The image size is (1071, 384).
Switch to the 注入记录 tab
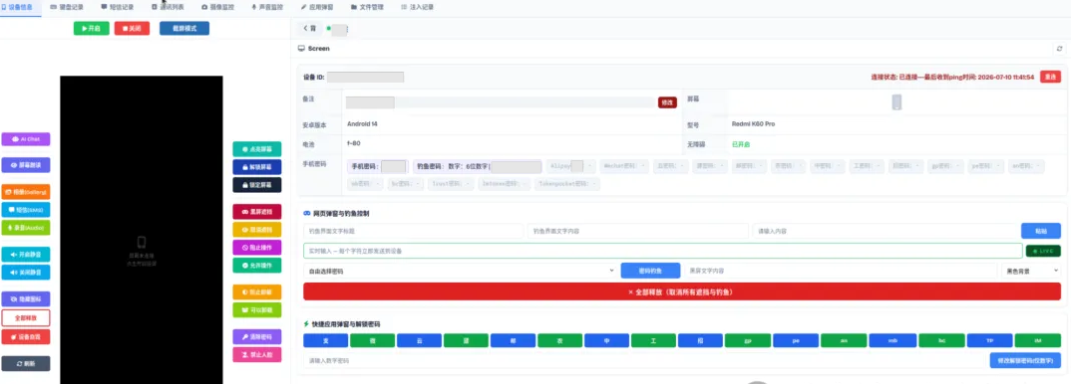[418, 7]
